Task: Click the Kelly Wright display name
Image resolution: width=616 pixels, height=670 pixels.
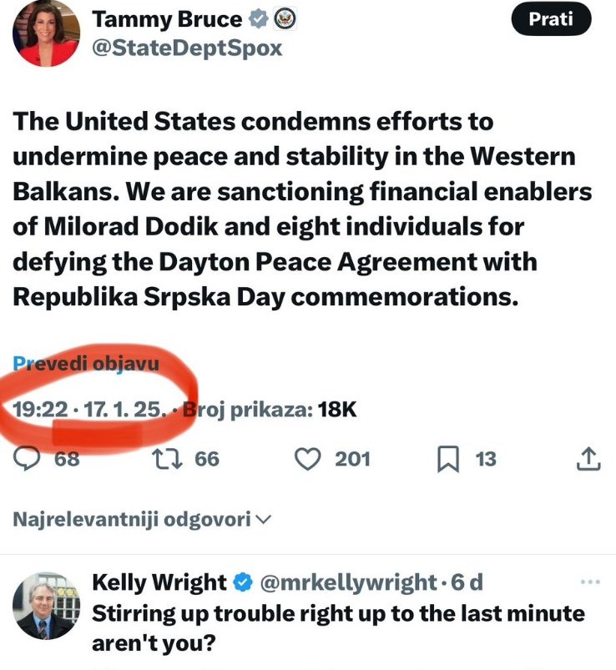Action: point(159,582)
